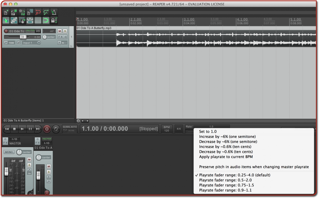319x198 pixels.
Task: Click the BPM 120 tempo field
Action: (167, 129)
